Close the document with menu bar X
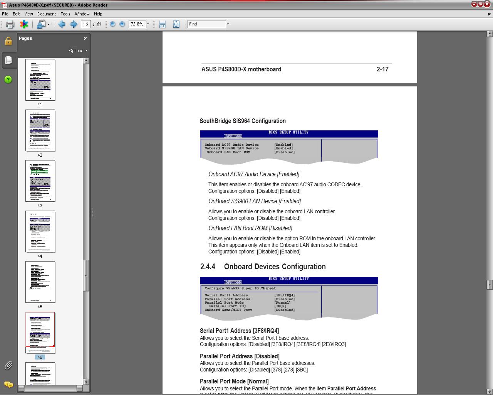The image size is (493, 395). pos(490,14)
